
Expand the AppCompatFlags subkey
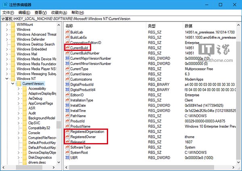(x=19, y=103)
